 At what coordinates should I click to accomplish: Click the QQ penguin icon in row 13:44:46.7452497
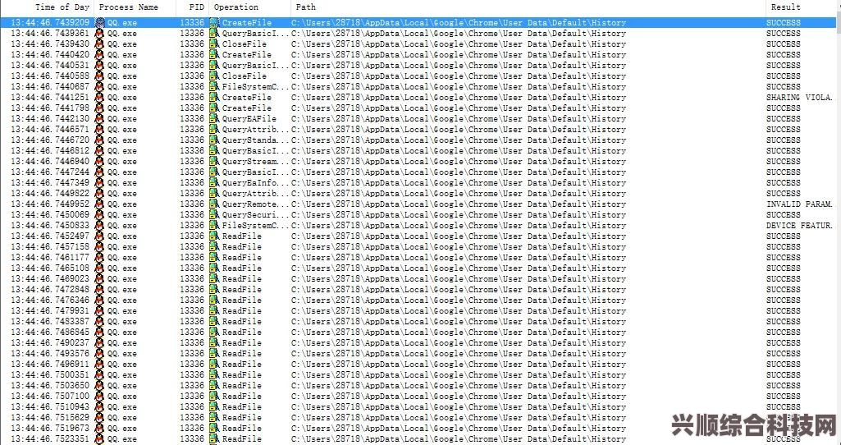pos(99,236)
